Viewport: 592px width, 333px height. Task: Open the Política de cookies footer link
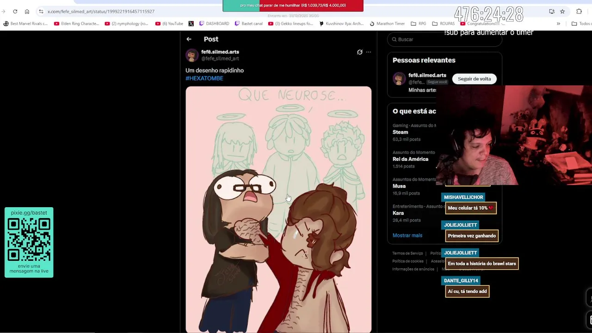pyautogui.click(x=408, y=261)
